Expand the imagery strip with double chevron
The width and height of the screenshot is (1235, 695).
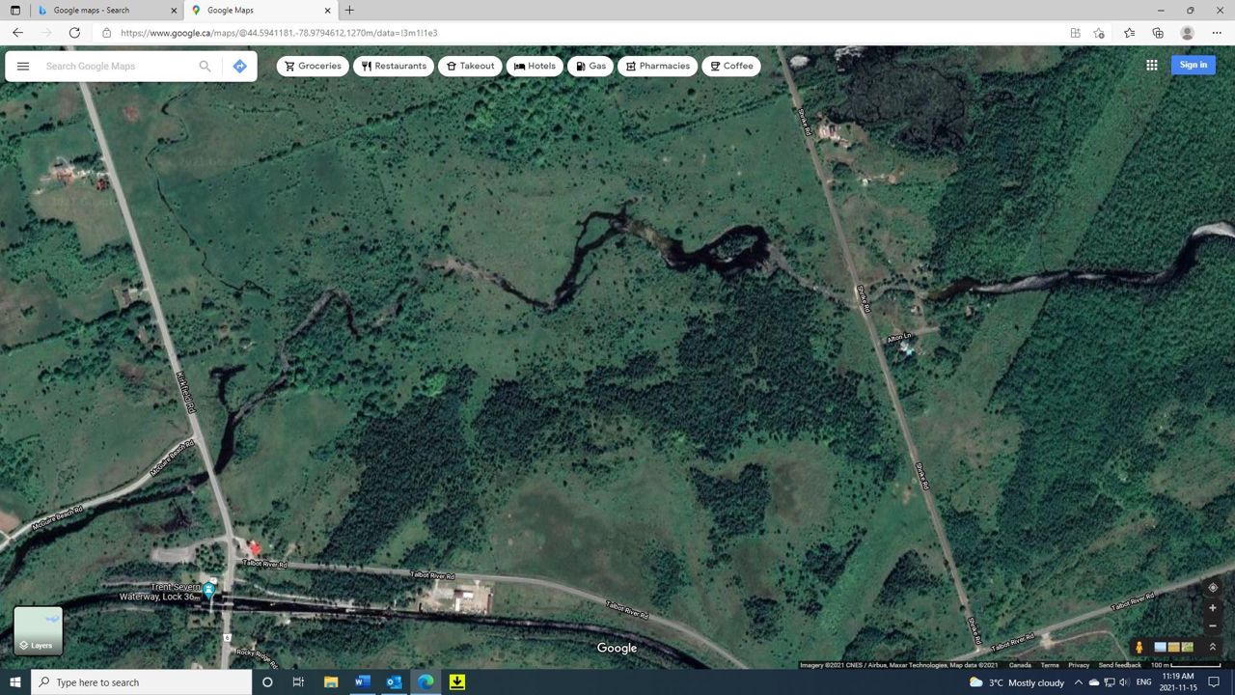click(x=1213, y=648)
